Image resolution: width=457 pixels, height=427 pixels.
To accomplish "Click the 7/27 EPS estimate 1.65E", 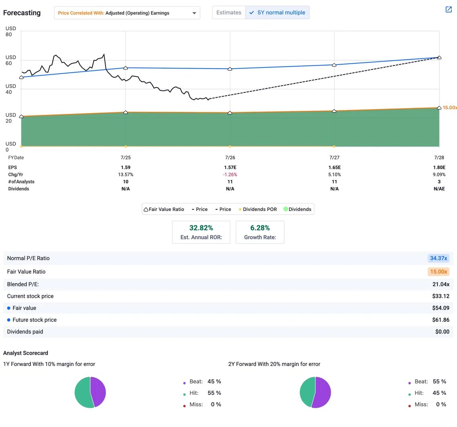I will tap(334, 167).
